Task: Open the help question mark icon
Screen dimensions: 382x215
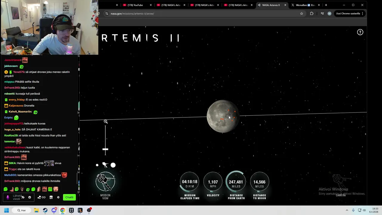Action: tap(360, 32)
